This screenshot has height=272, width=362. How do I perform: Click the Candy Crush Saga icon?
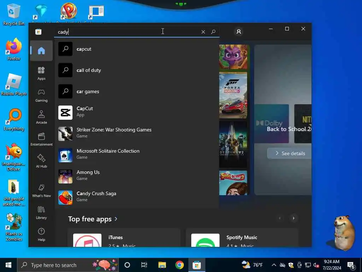tap(65, 198)
